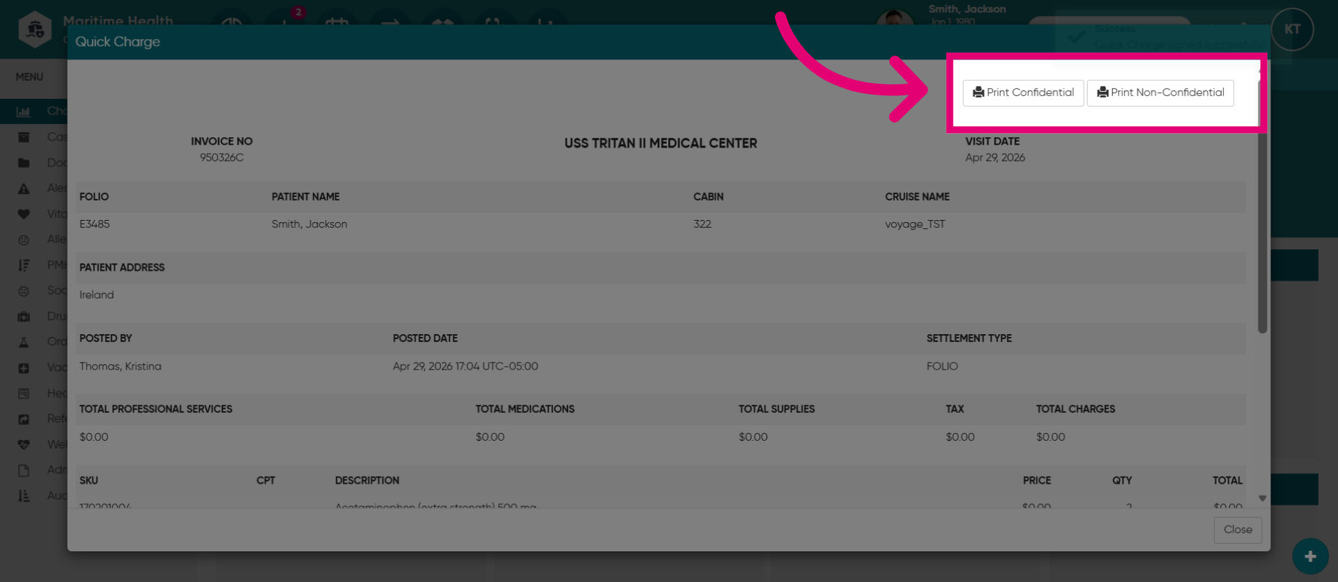The image size is (1338, 582).
Task: Click the CPT column header
Action: pyautogui.click(x=266, y=480)
